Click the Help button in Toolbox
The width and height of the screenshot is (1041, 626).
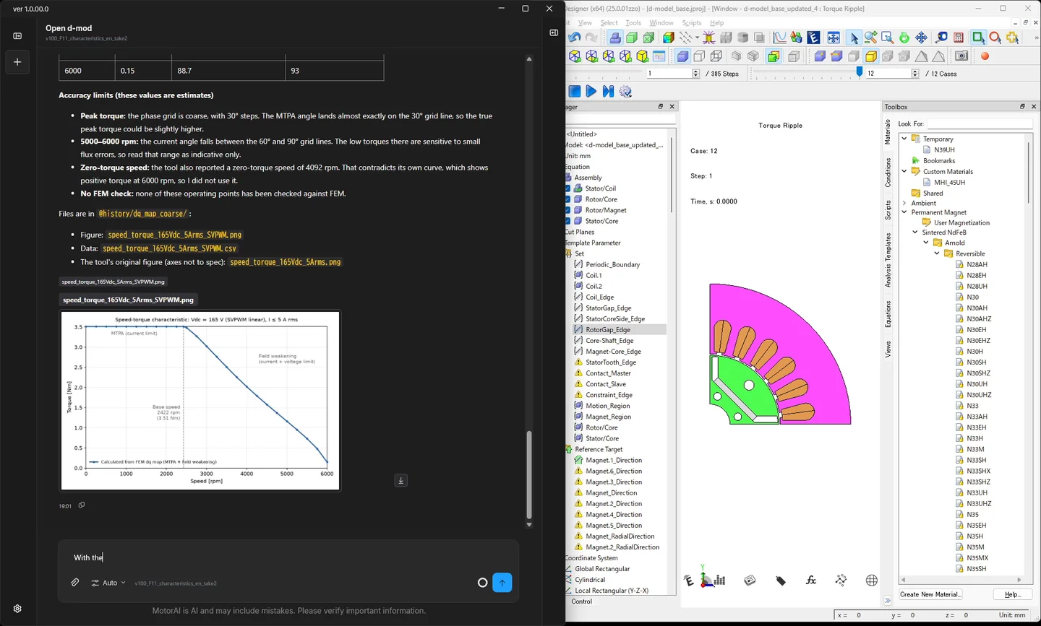1012,594
